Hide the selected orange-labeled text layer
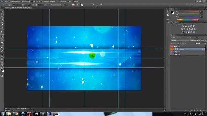207x116 pixels. click(172, 49)
